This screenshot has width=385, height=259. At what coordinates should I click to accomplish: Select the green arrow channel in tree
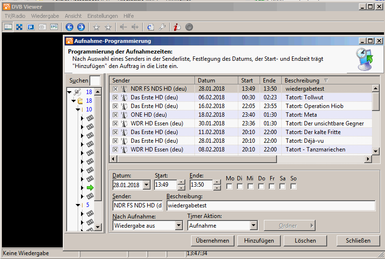click(x=90, y=188)
